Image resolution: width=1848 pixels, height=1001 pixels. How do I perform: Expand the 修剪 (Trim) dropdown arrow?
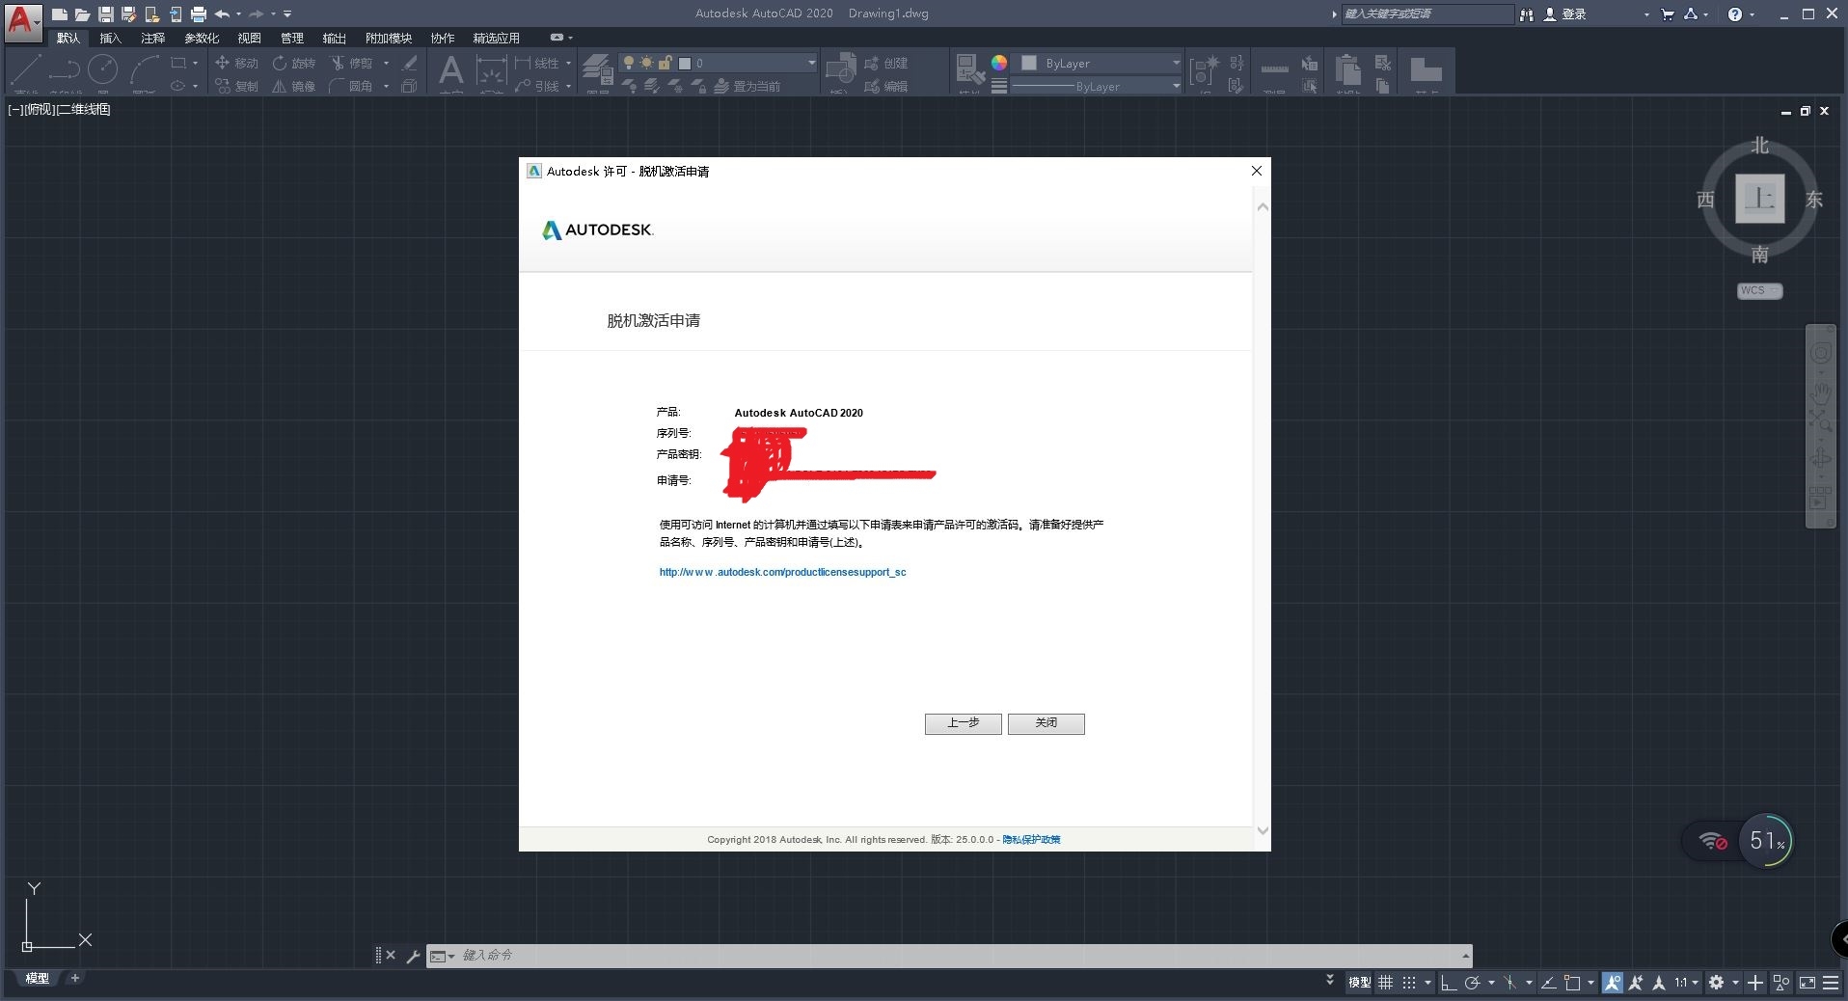point(386,63)
